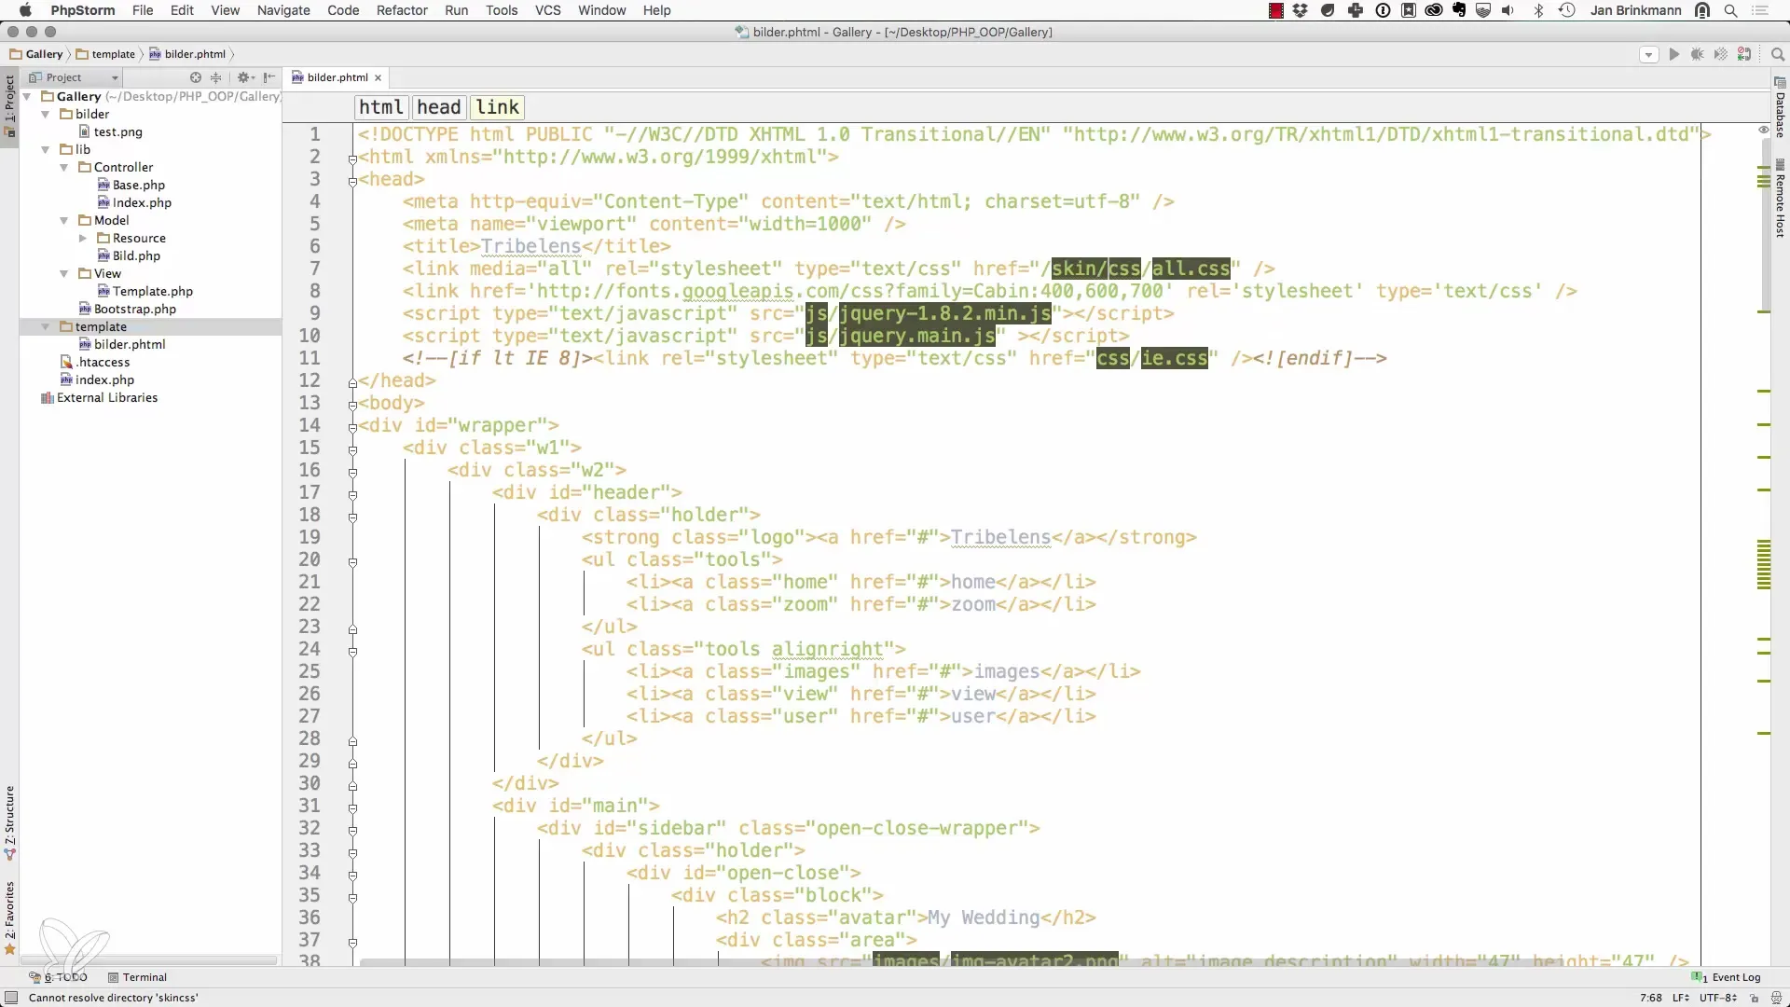Image resolution: width=1790 pixels, height=1007 pixels.
Task: Select test.png in project tree
Action: point(110,131)
